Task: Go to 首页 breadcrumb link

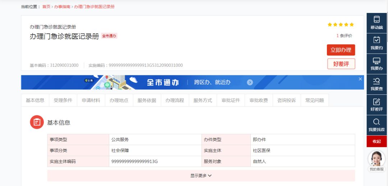Action: pyautogui.click(x=46, y=7)
